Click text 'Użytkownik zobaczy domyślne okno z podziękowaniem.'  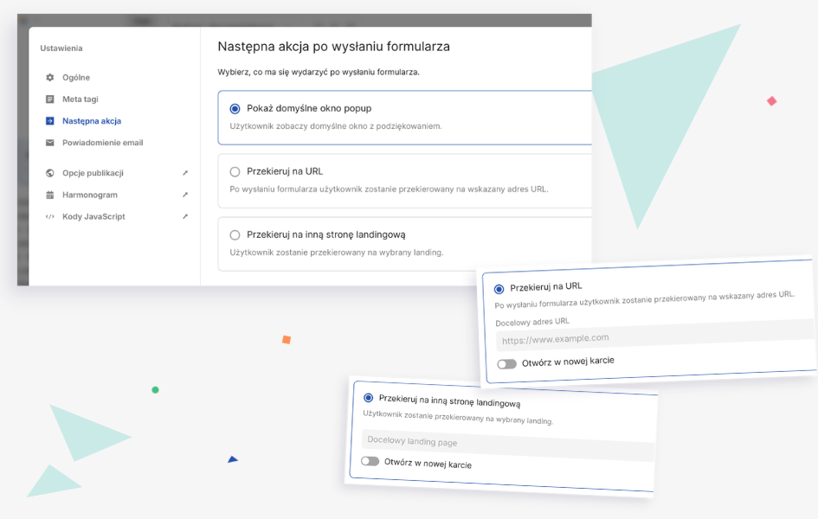(x=336, y=126)
